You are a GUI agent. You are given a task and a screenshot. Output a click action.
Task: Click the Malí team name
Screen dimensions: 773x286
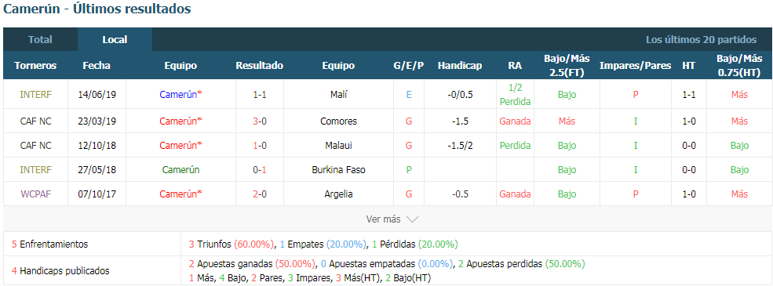(340, 95)
